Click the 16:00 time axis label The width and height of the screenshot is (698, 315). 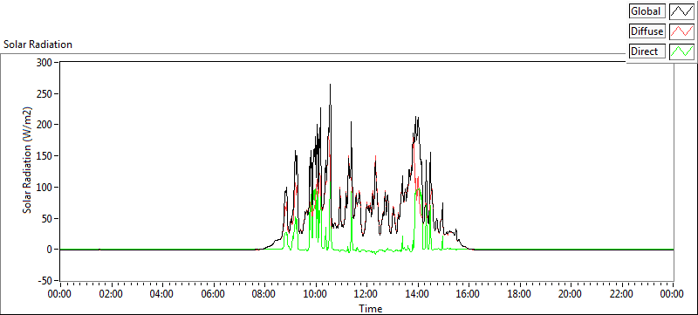tap(469, 294)
